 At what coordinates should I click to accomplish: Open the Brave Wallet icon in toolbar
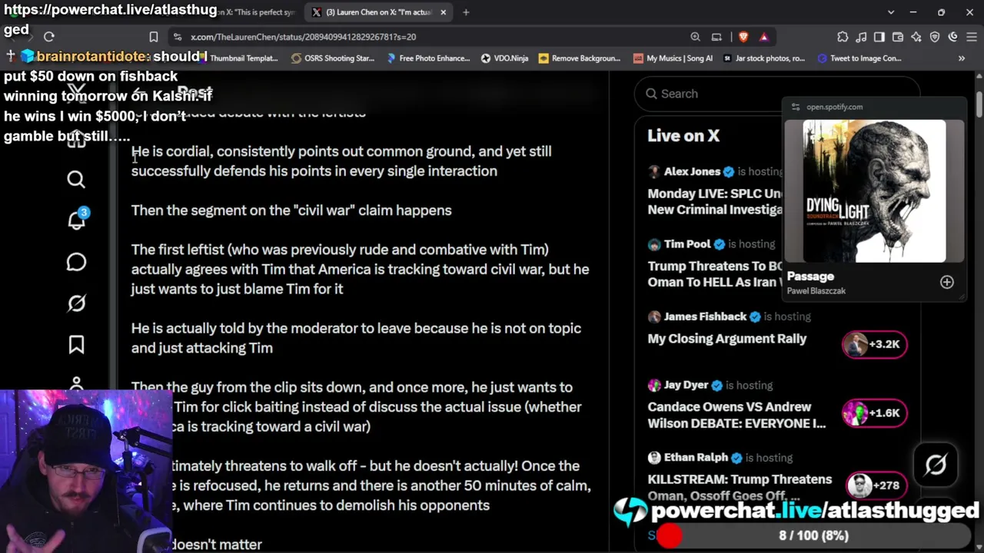point(898,36)
